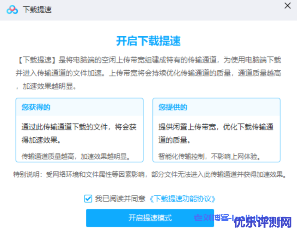Click the 您提供的 card header
This screenshot has width=297, height=233.
coord(216,107)
